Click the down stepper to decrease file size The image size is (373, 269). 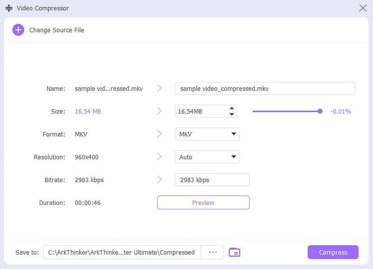232,113
